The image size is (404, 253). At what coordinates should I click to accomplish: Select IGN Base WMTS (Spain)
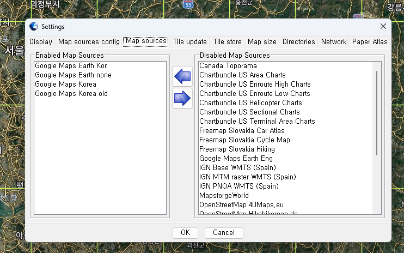tap(285, 168)
